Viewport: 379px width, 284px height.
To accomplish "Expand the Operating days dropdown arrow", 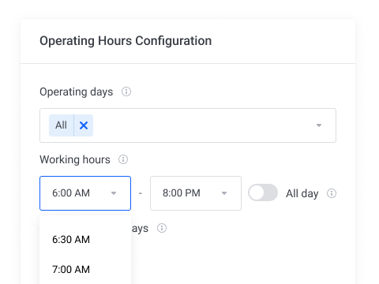I will (319, 125).
